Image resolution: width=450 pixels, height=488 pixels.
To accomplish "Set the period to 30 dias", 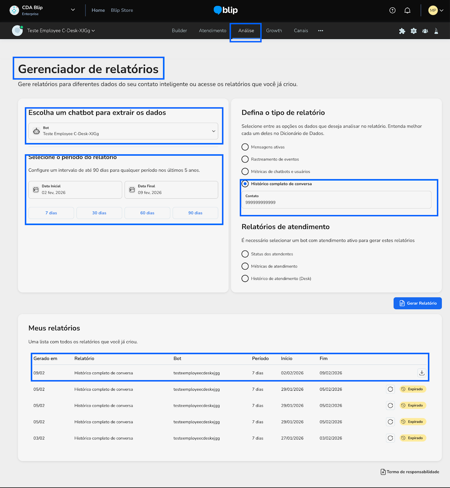I will click(99, 213).
